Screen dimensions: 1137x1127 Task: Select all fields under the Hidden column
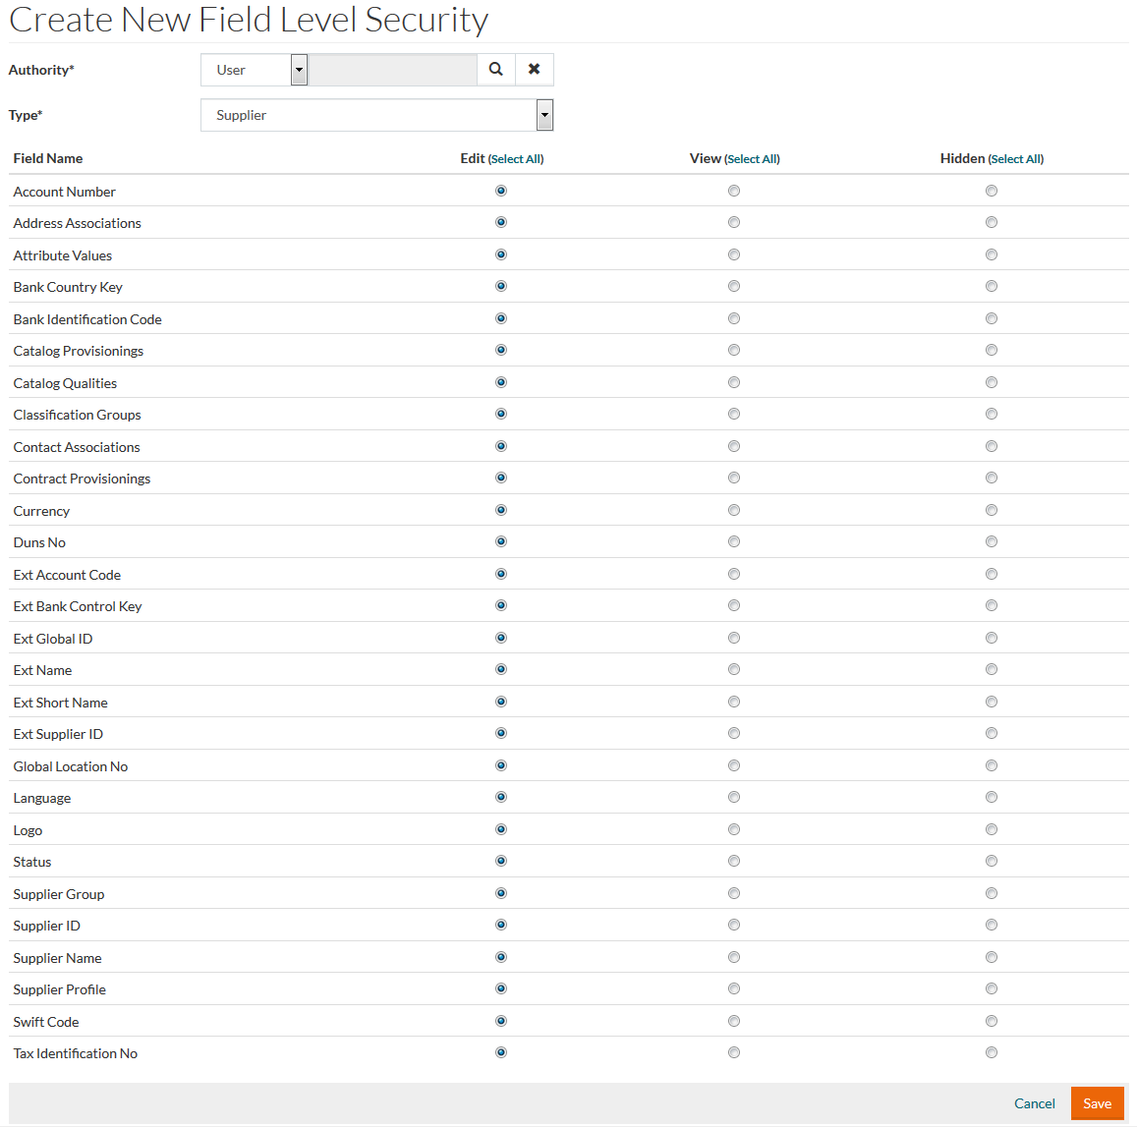[x=1016, y=159]
